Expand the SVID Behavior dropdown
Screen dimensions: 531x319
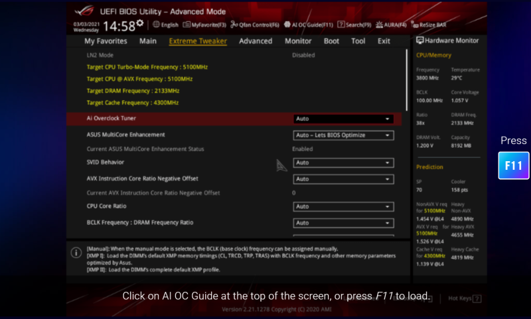point(343,162)
